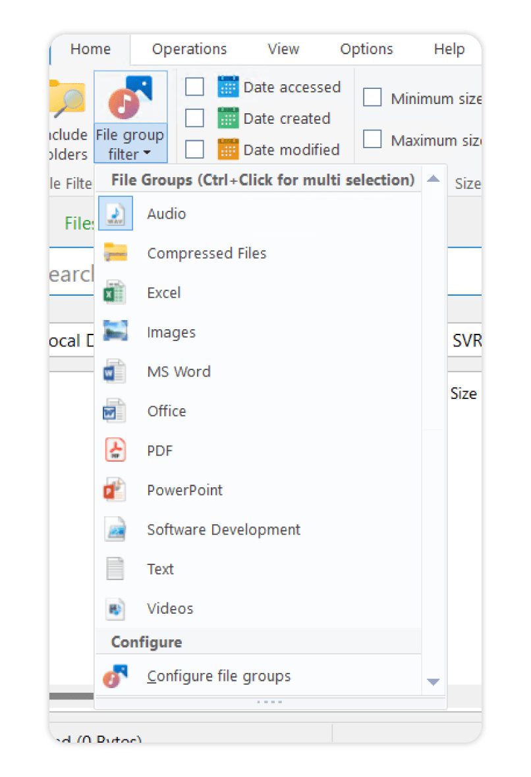The width and height of the screenshot is (531, 777).
Task: Select the MS Word list entry
Action: (179, 371)
